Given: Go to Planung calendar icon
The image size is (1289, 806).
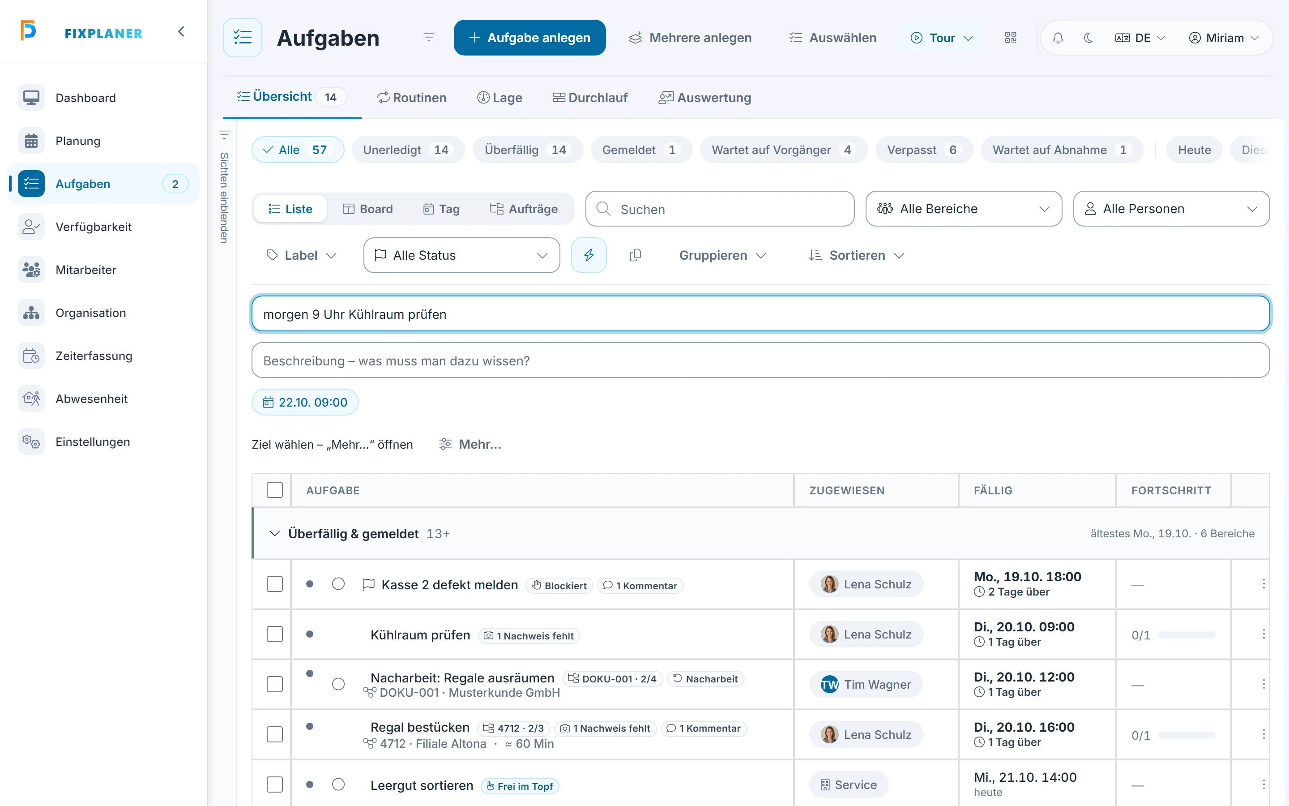Looking at the screenshot, I should coord(31,141).
